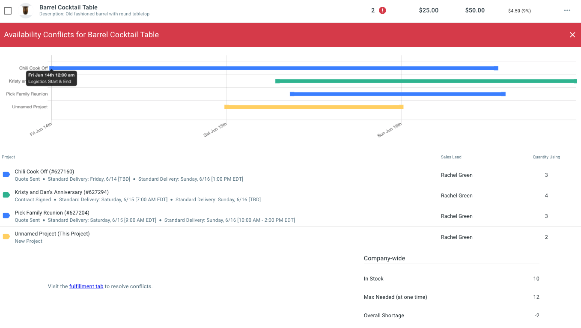Click the In Stock value 10
Image resolution: width=581 pixels, height=328 pixels.
[536, 279]
